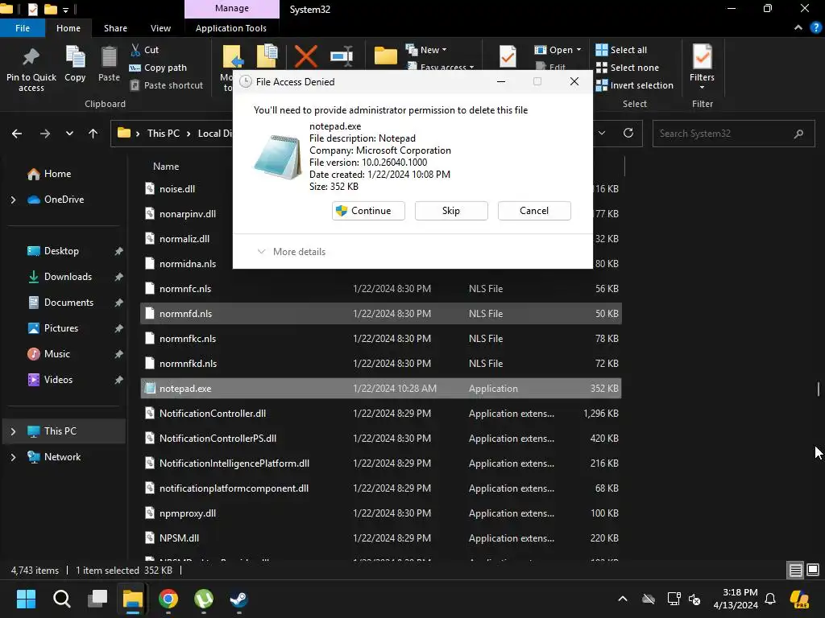
Task: Switch to details view layout icon
Action: [795, 571]
